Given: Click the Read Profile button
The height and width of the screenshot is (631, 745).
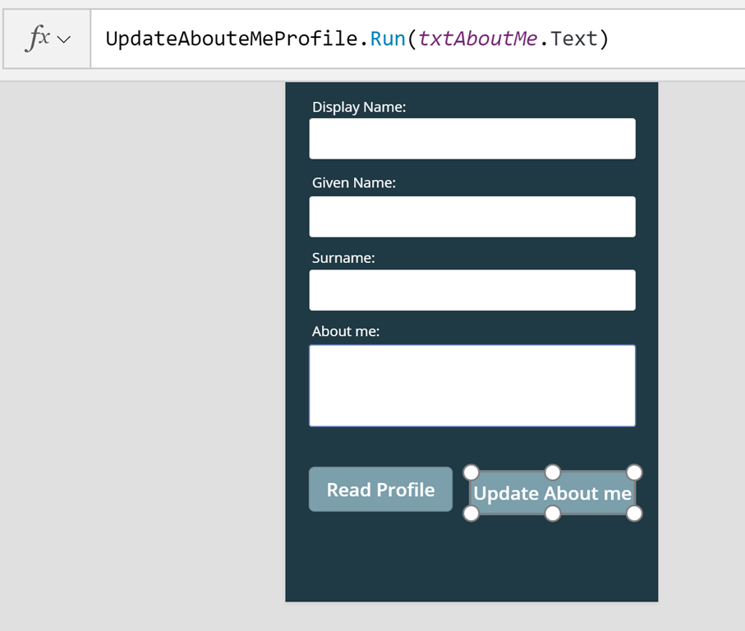Looking at the screenshot, I should click(380, 490).
